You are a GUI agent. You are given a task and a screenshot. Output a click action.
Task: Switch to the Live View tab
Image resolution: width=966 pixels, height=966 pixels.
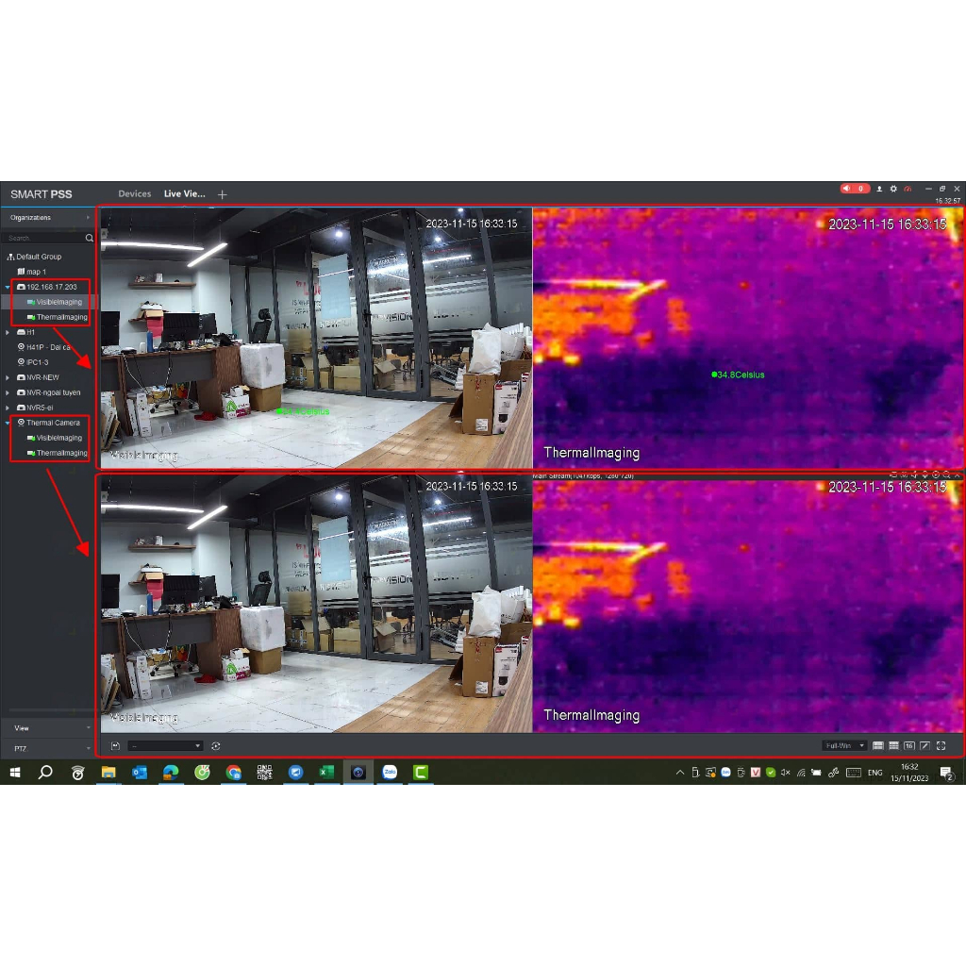tap(184, 193)
